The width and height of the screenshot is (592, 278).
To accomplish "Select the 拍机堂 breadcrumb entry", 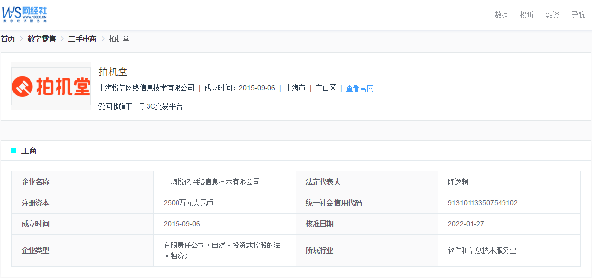I will 119,39.
